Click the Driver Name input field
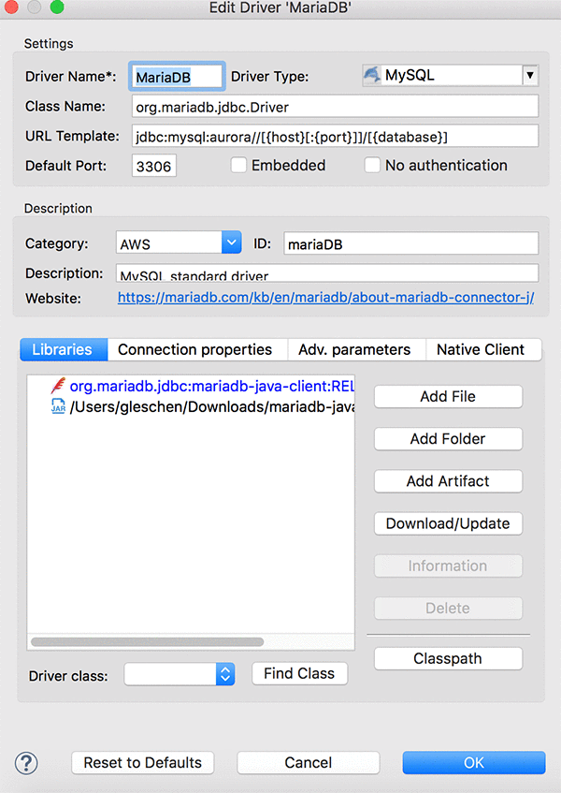 177,77
